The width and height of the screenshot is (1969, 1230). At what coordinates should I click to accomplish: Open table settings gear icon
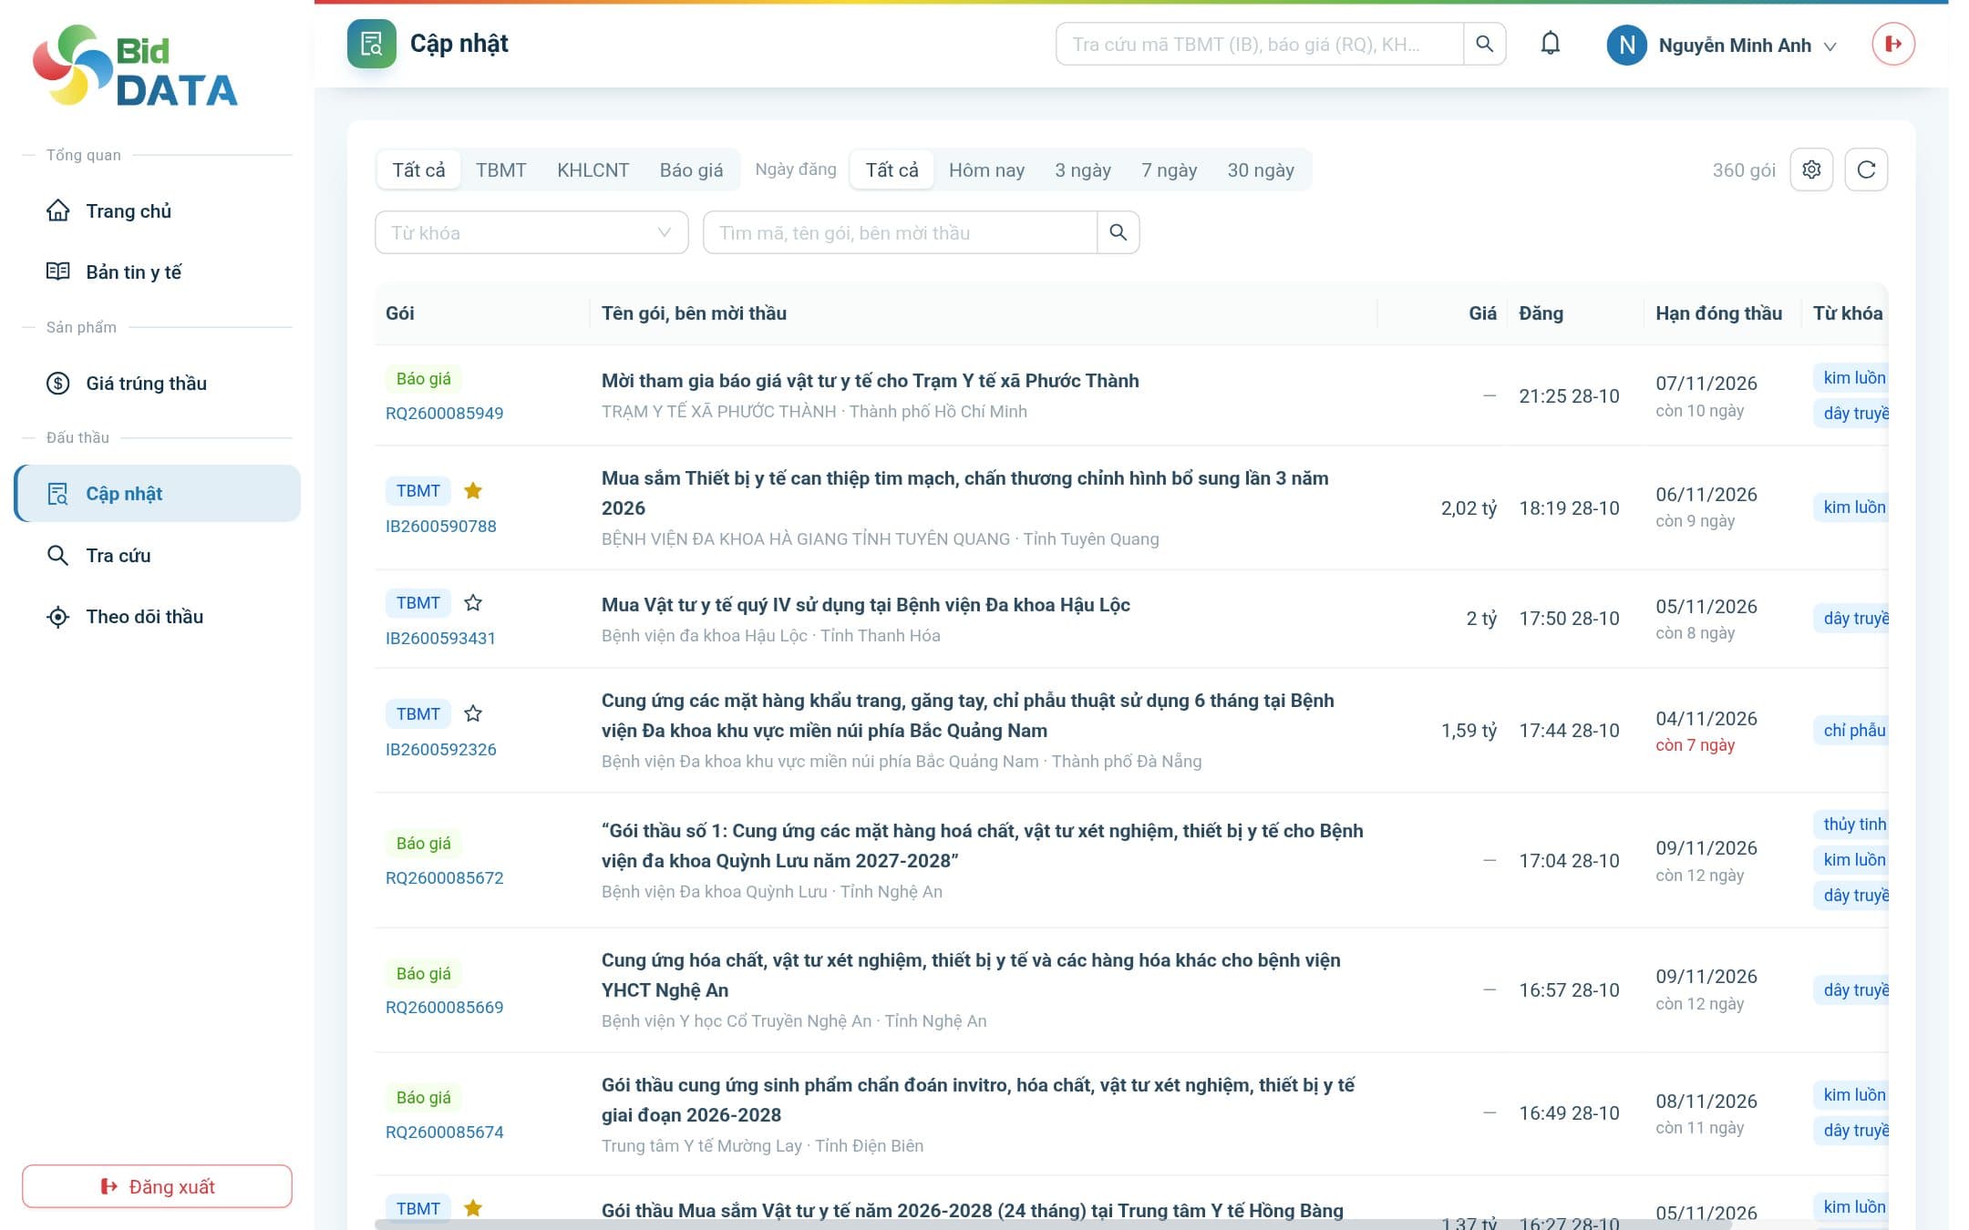tap(1811, 169)
